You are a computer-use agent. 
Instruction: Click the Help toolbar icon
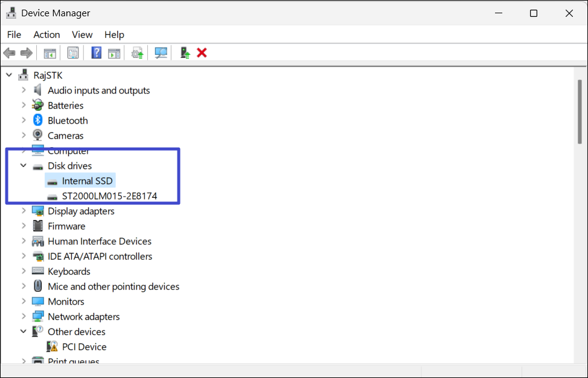[x=96, y=53]
